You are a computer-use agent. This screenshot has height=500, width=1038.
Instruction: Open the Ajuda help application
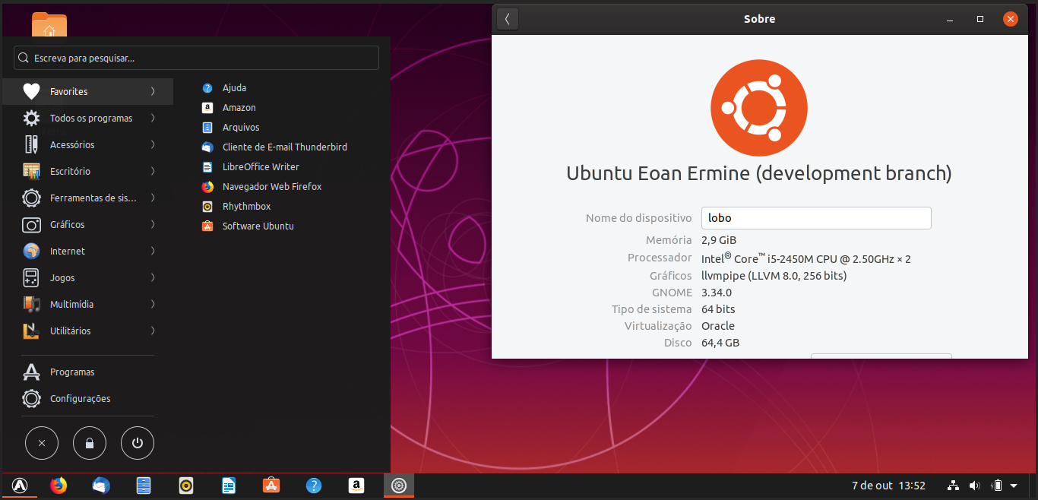(234, 87)
